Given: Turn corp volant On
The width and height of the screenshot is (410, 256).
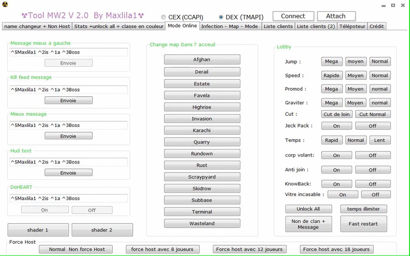Looking at the screenshot, I should pos(337,156).
